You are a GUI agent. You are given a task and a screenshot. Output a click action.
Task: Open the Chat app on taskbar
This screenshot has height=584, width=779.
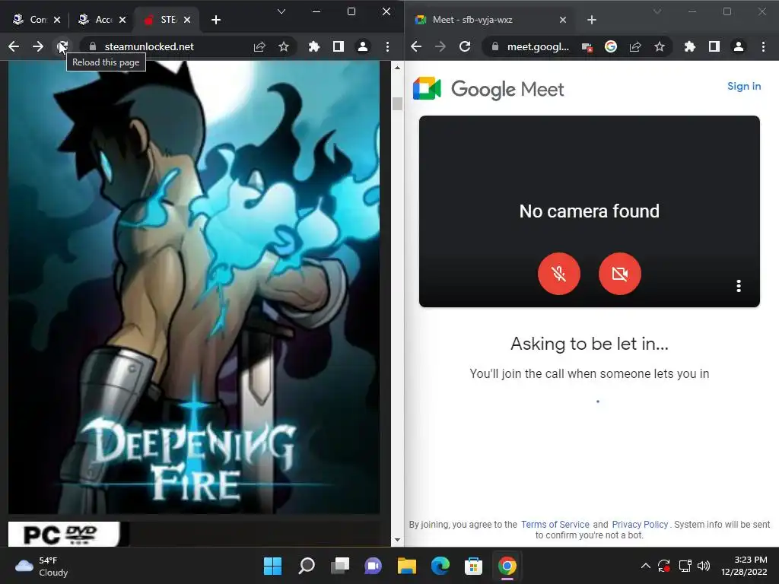point(373,566)
